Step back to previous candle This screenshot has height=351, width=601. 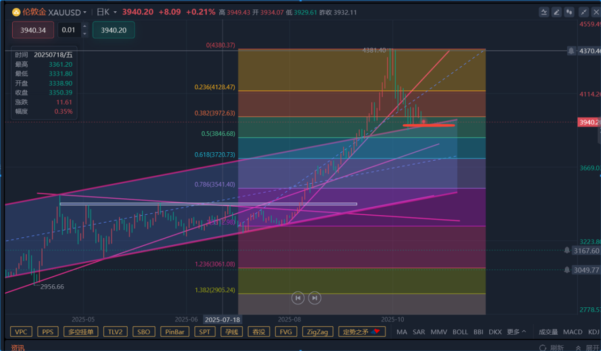tap(298, 297)
